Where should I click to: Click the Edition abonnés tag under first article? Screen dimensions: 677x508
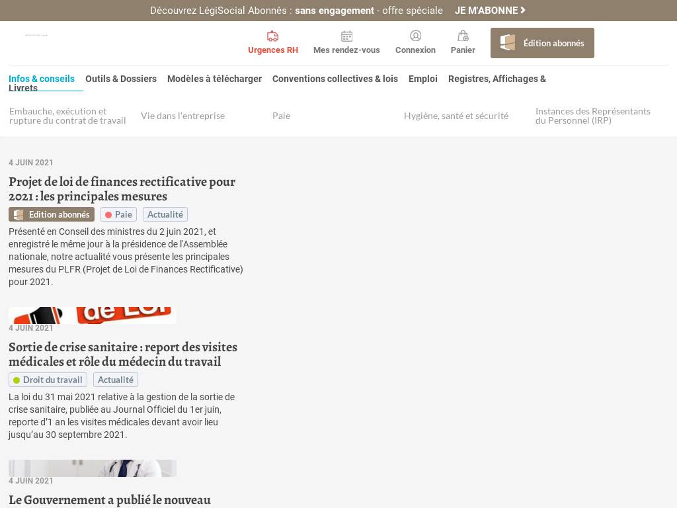point(52,215)
